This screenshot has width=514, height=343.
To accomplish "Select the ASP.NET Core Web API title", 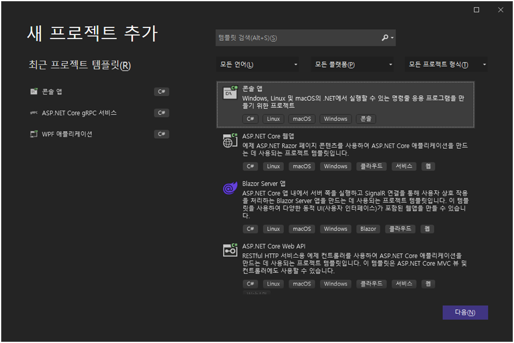I will click(x=274, y=246).
